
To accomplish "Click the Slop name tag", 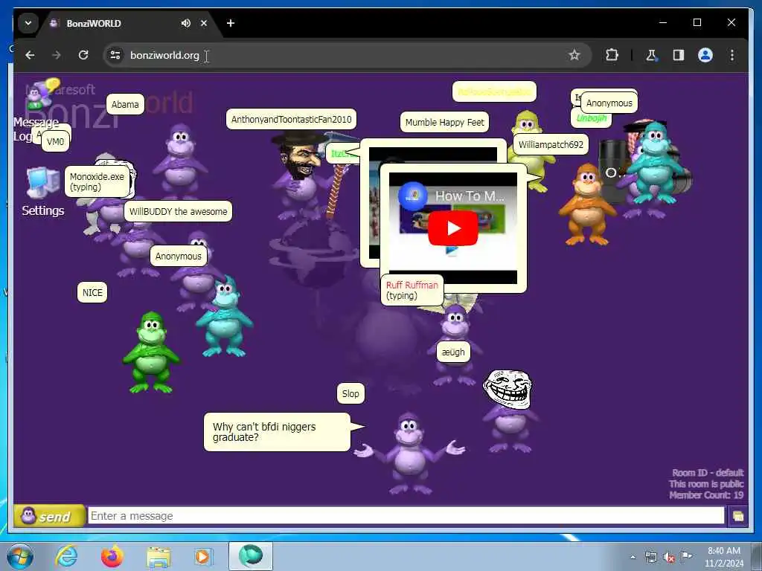I will point(350,394).
